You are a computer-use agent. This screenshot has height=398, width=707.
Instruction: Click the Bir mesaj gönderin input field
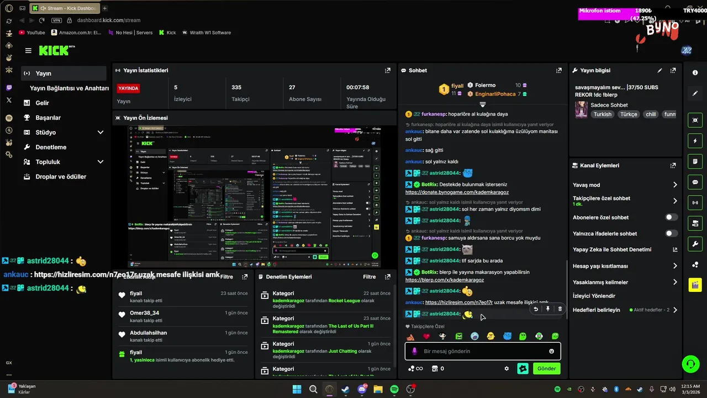coord(483,351)
